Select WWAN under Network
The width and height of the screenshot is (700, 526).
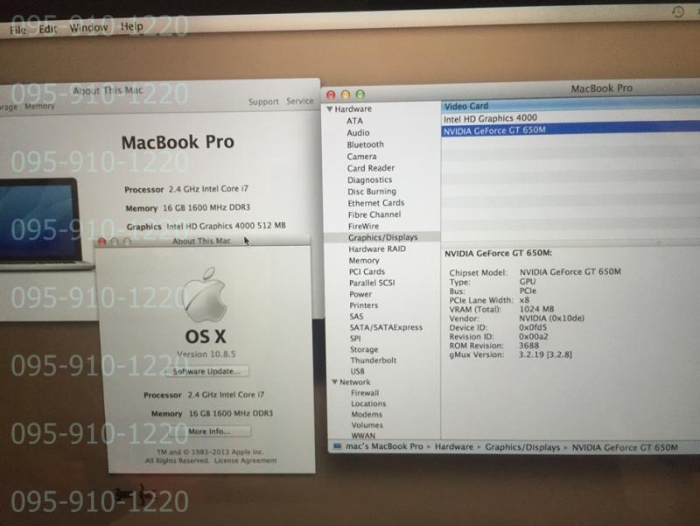point(363,435)
